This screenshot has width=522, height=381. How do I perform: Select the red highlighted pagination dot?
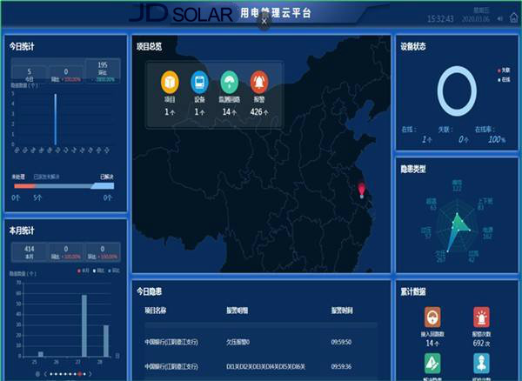79,374
